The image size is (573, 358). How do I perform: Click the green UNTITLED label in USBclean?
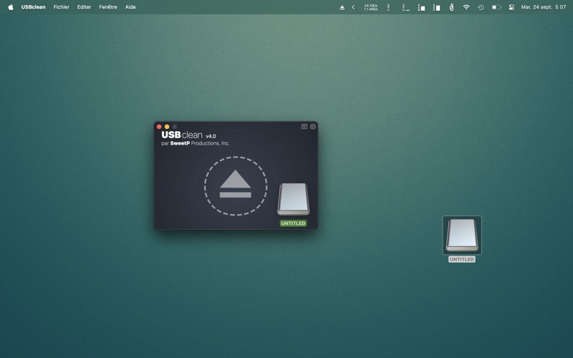pyautogui.click(x=293, y=223)
